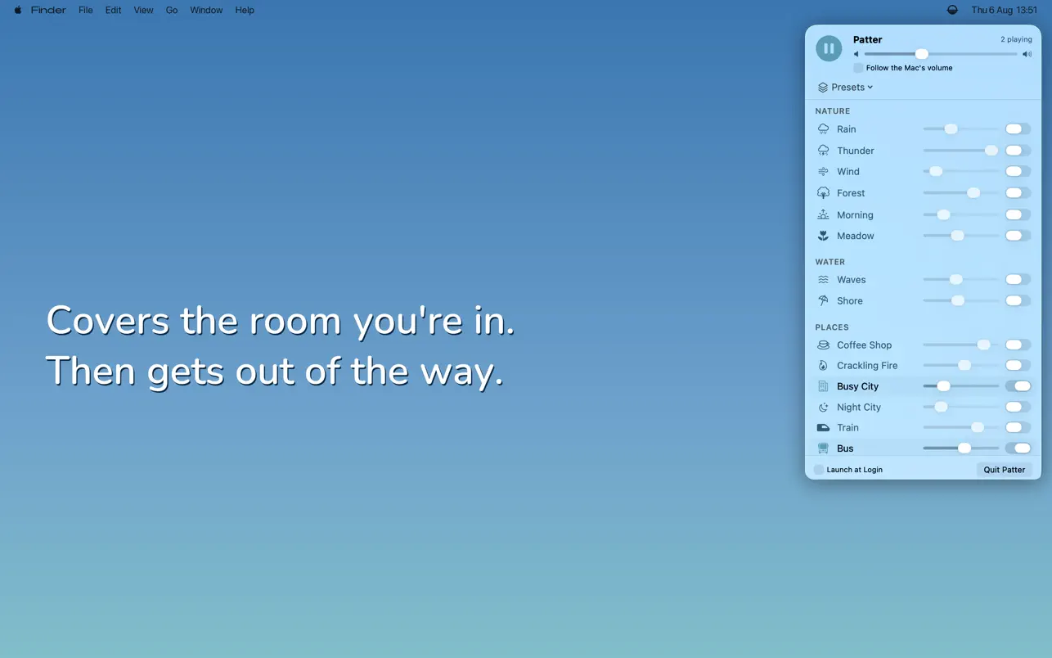Click the Train icon
This screenshot has width=1052, height=658.
click(823, 428)
